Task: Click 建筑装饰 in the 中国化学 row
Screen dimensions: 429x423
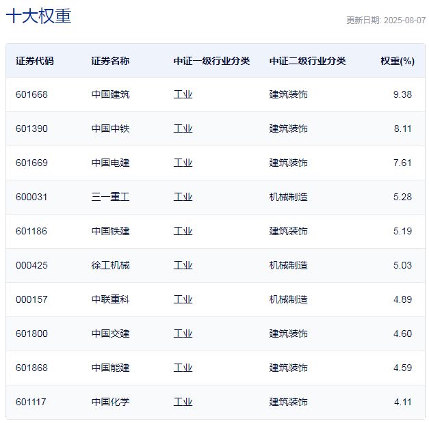Action: pos(288,402)
